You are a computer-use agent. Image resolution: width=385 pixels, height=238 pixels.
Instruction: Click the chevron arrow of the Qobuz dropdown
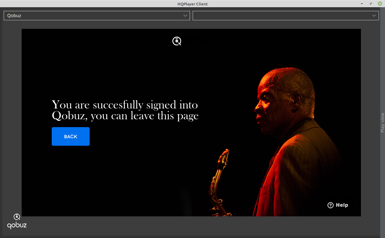pos(185,16)
